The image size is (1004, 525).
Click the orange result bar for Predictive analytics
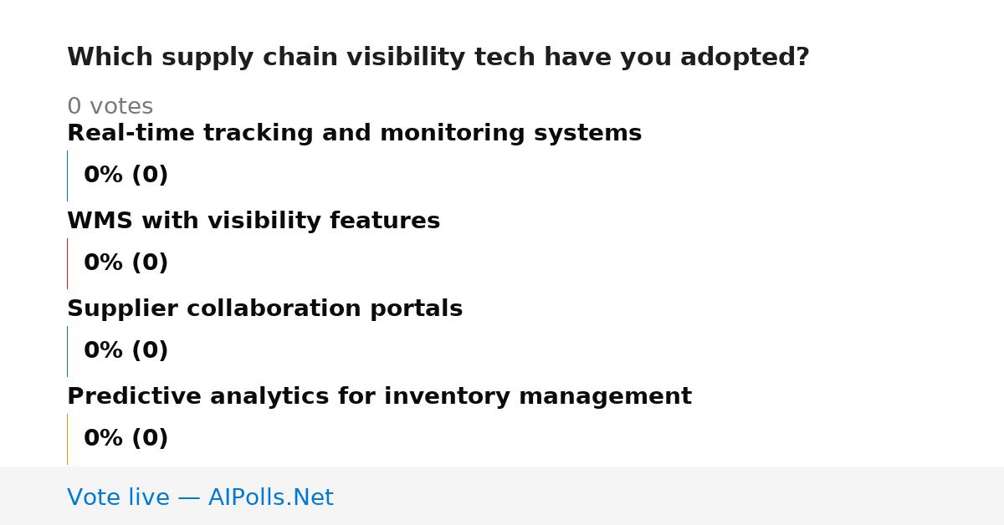pyautogui.click(x=67, y=439)
